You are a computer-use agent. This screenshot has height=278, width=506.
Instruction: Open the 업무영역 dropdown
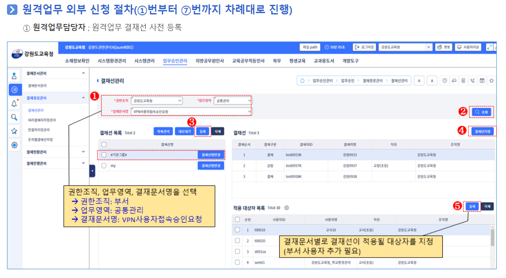(x=232, y=101)
